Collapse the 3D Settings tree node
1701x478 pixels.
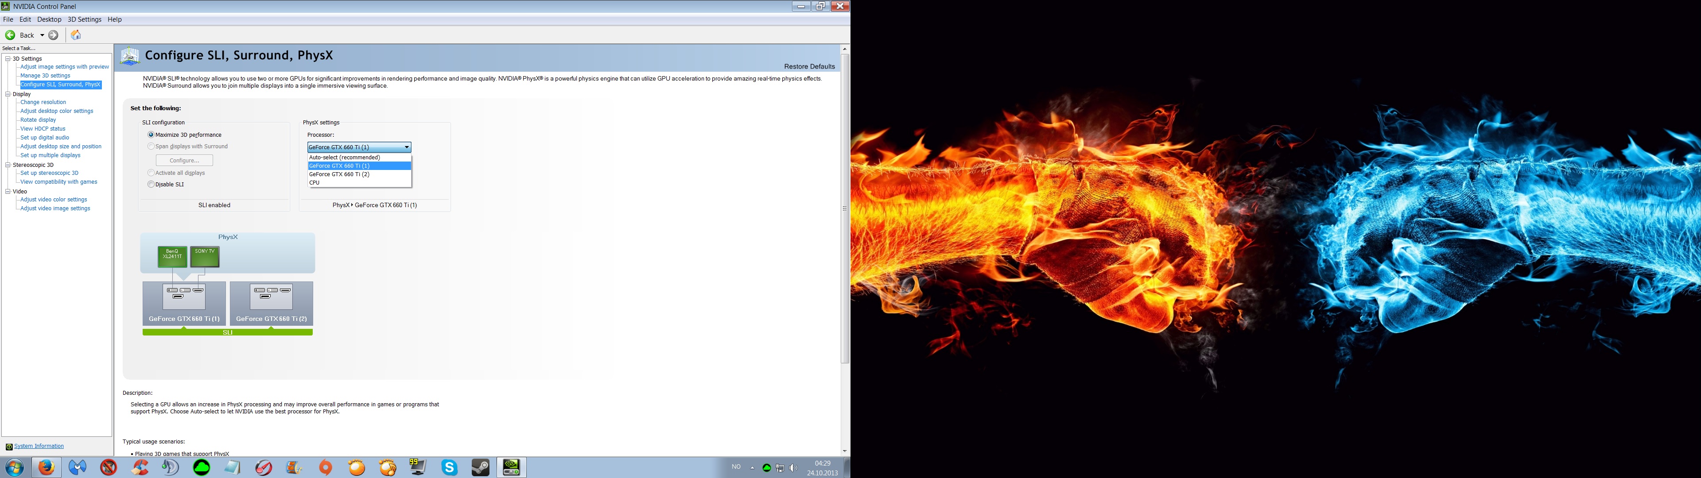8,59
